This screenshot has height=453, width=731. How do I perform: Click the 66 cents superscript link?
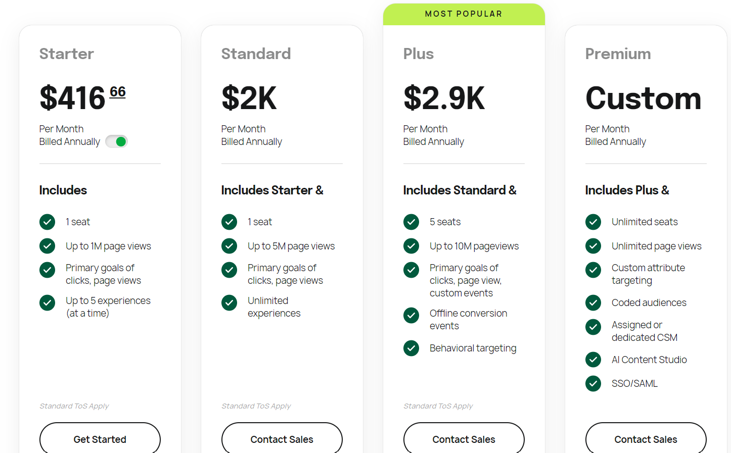(x=118, y=92)
